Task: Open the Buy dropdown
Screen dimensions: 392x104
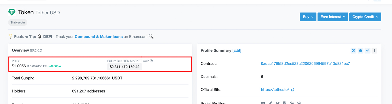Action: click(x=308, y=17)
